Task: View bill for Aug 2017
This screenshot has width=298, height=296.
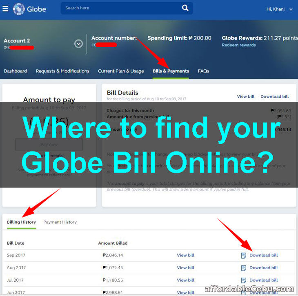Action: point(185,267)
